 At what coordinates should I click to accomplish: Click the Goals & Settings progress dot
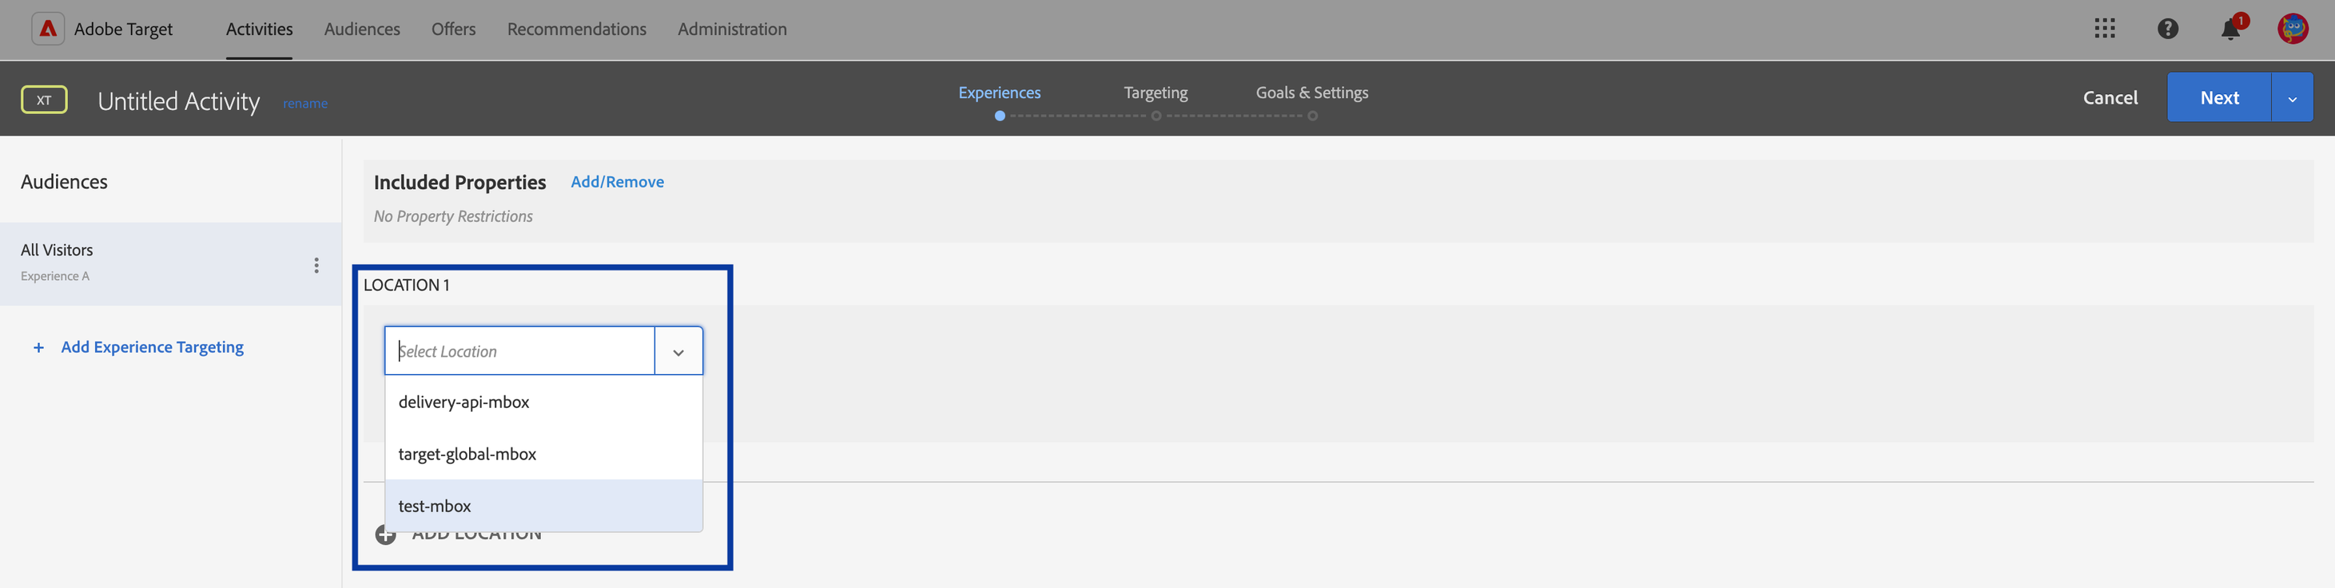tap(1312, 116)
